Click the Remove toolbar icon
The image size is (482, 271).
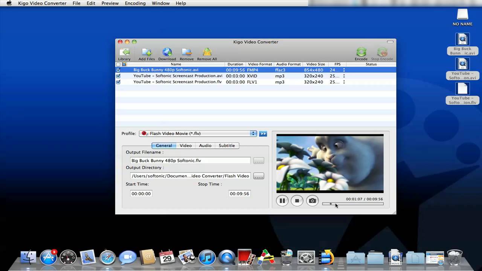coord(186,54)
